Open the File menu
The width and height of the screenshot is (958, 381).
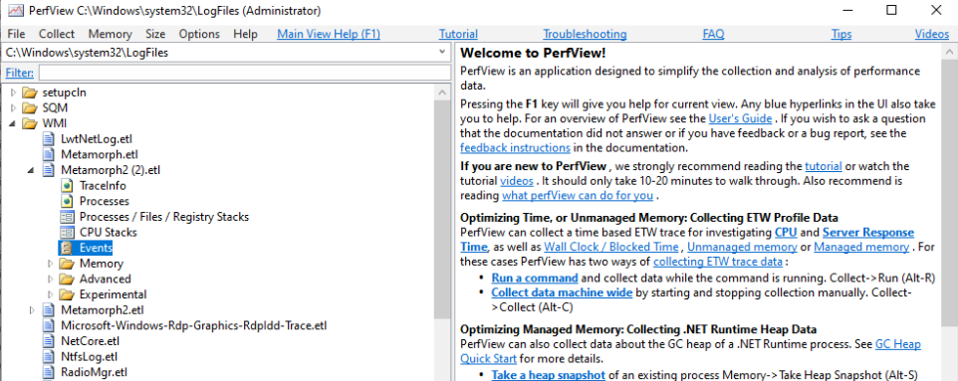coord(17,34)
